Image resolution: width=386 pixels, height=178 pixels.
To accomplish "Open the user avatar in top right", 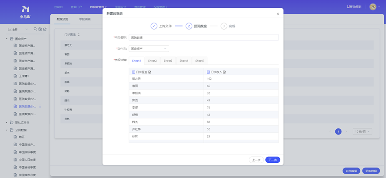I will [373, 7].
